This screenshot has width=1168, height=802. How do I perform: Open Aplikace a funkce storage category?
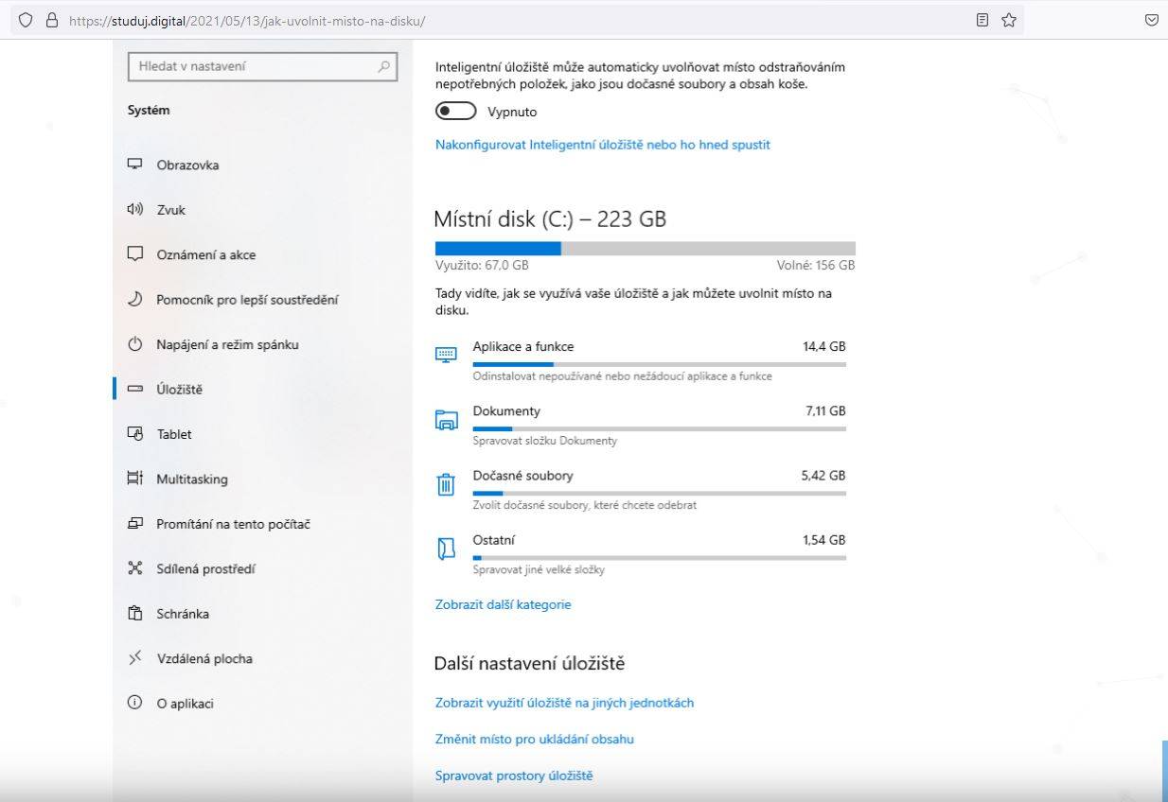click(x=641, y=360)
